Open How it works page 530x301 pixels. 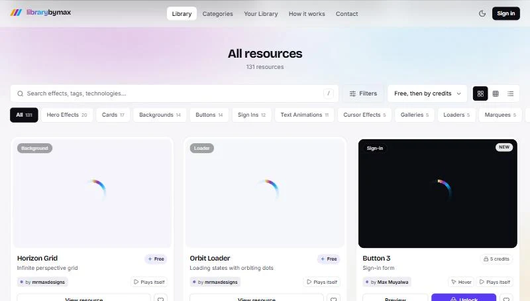[x=307, y=13]
